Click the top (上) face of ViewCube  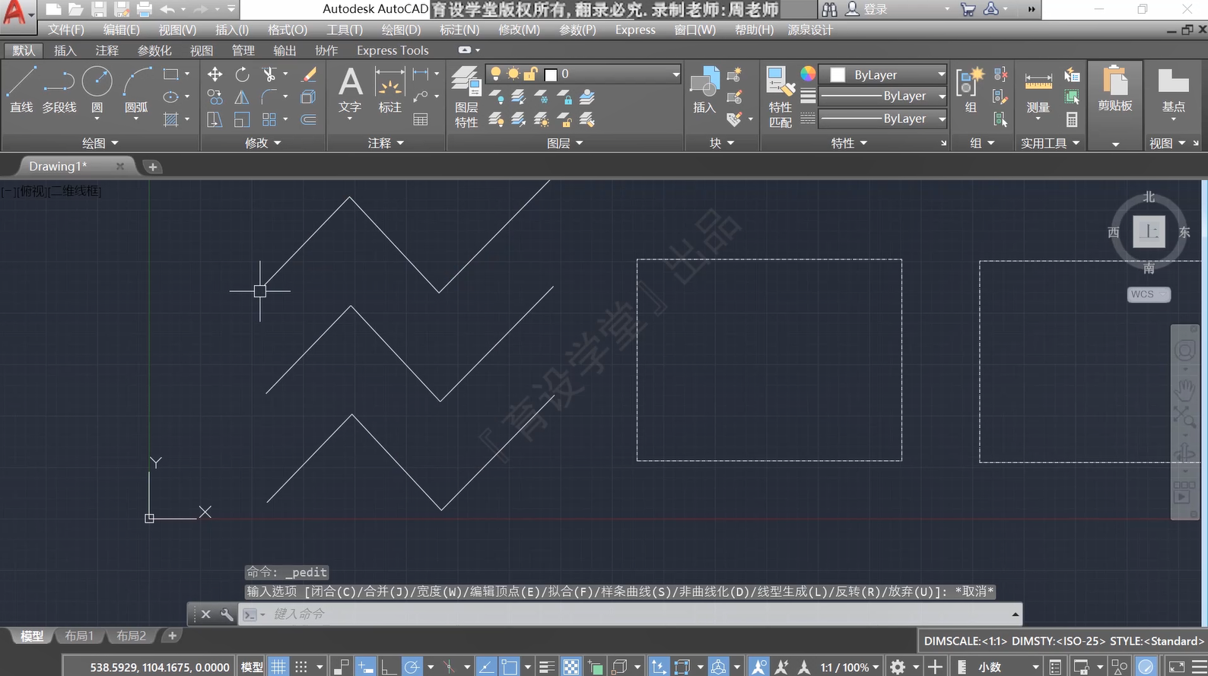1149,231
